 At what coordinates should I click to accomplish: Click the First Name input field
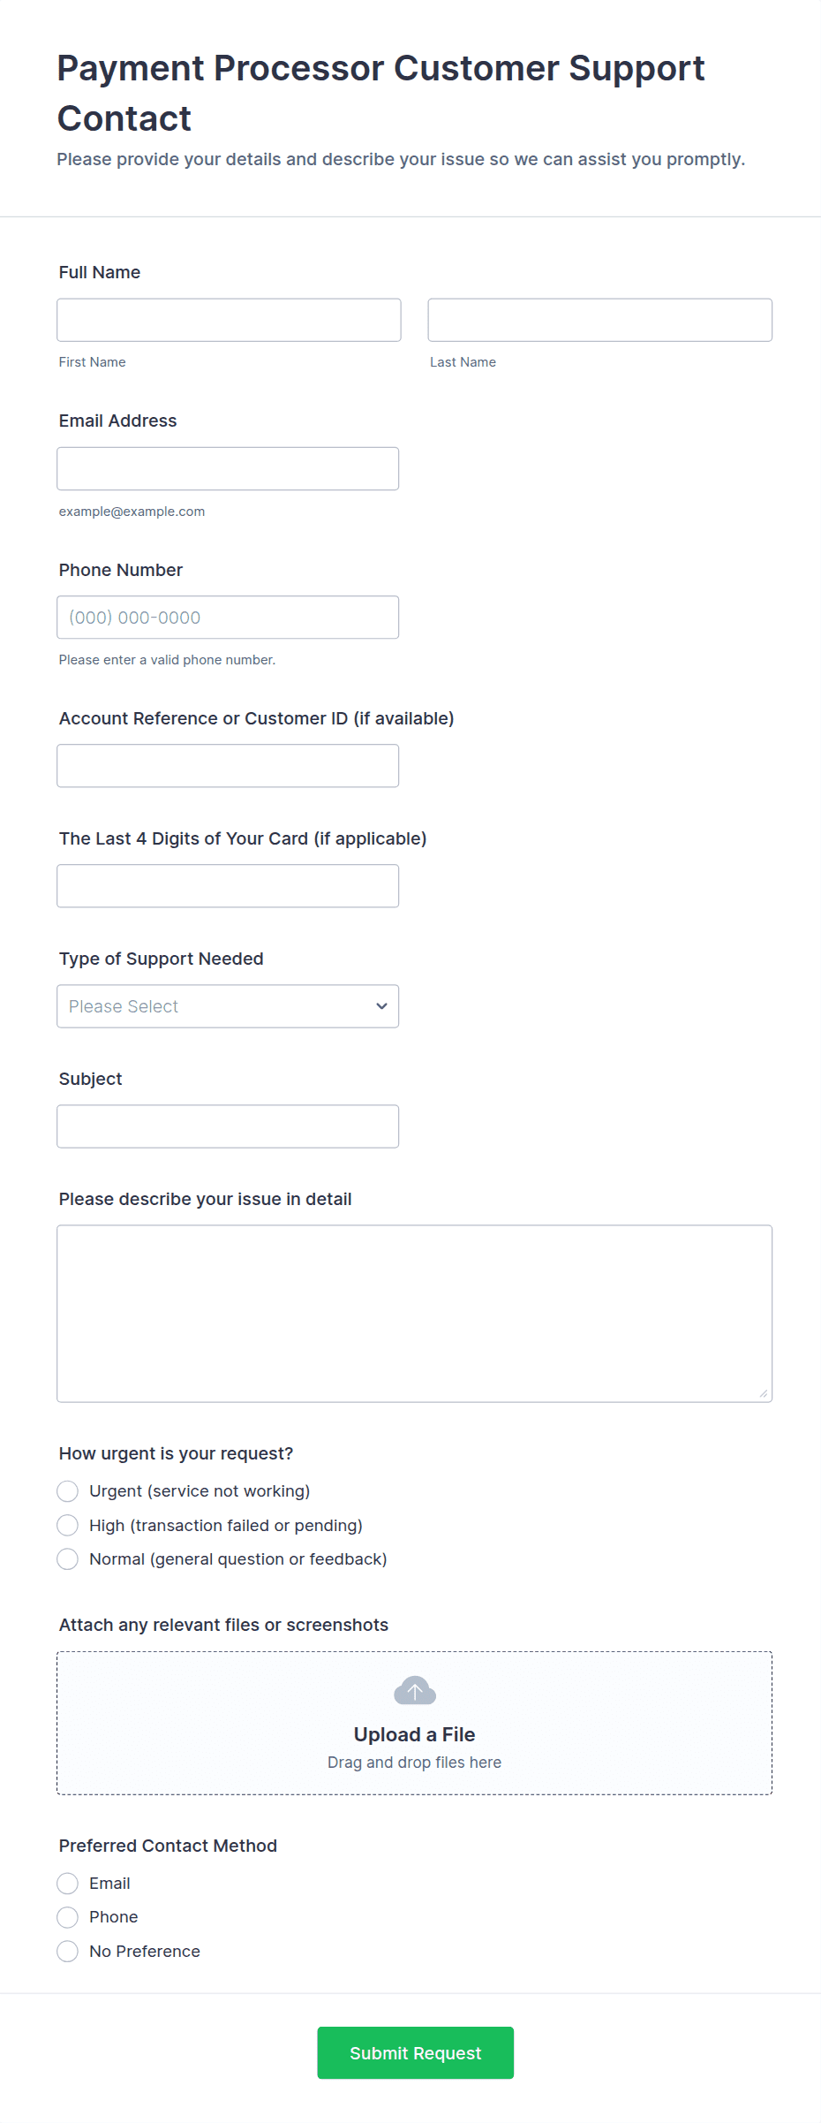click(x=229, y=320)
